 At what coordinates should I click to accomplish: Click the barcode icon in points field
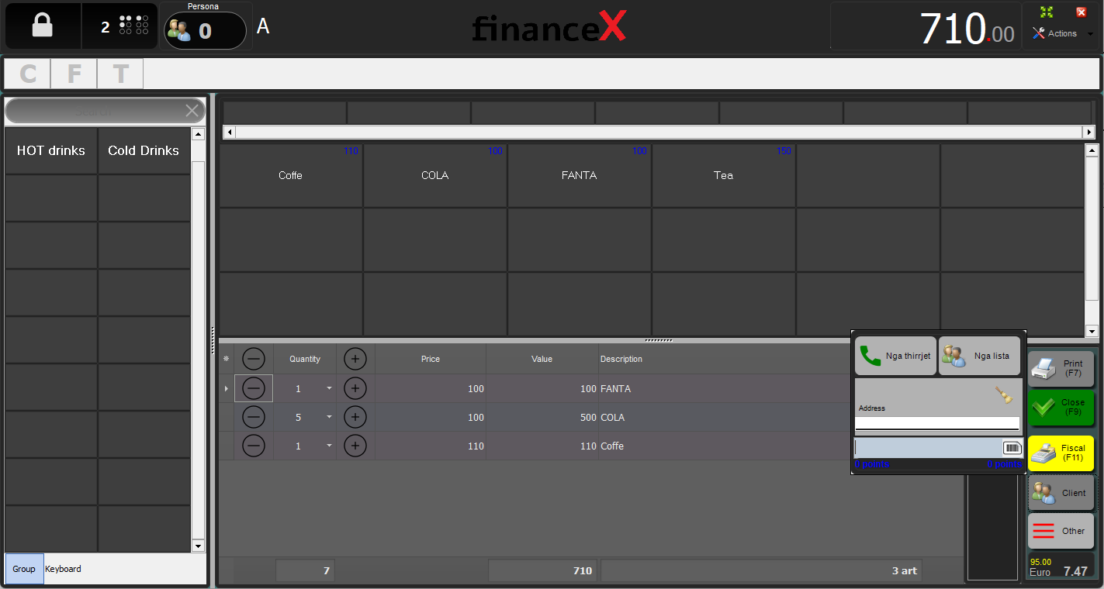(1012, 448)
